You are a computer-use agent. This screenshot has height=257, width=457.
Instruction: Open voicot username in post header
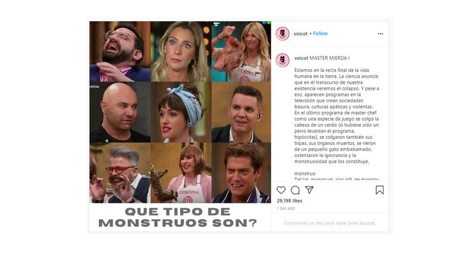(x=301, y=34)
